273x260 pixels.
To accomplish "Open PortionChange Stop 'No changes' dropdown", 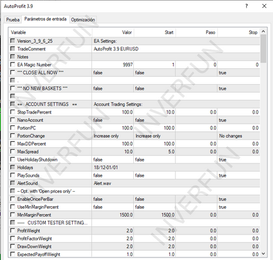I will pos(239,136).
